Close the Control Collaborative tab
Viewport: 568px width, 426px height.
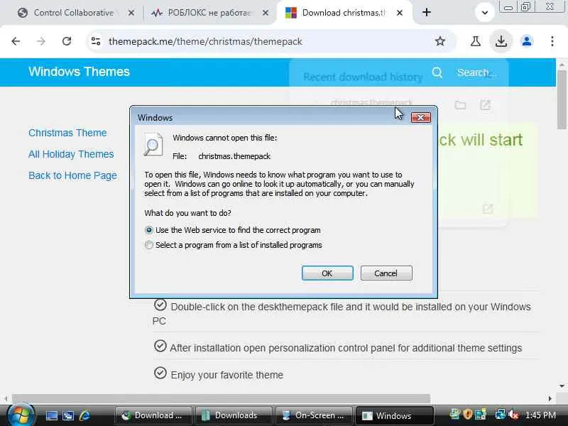[131, 13]
